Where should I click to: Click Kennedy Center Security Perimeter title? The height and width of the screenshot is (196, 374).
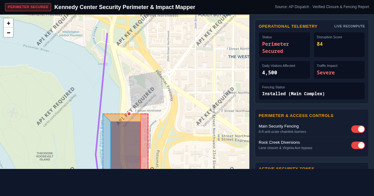tap(125, 7)
